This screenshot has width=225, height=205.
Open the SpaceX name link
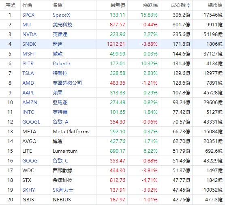point(61,15)
